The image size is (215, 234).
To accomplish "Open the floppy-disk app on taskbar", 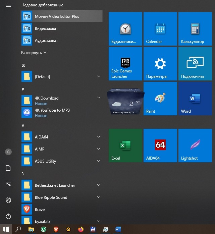I will pos(93,229).
